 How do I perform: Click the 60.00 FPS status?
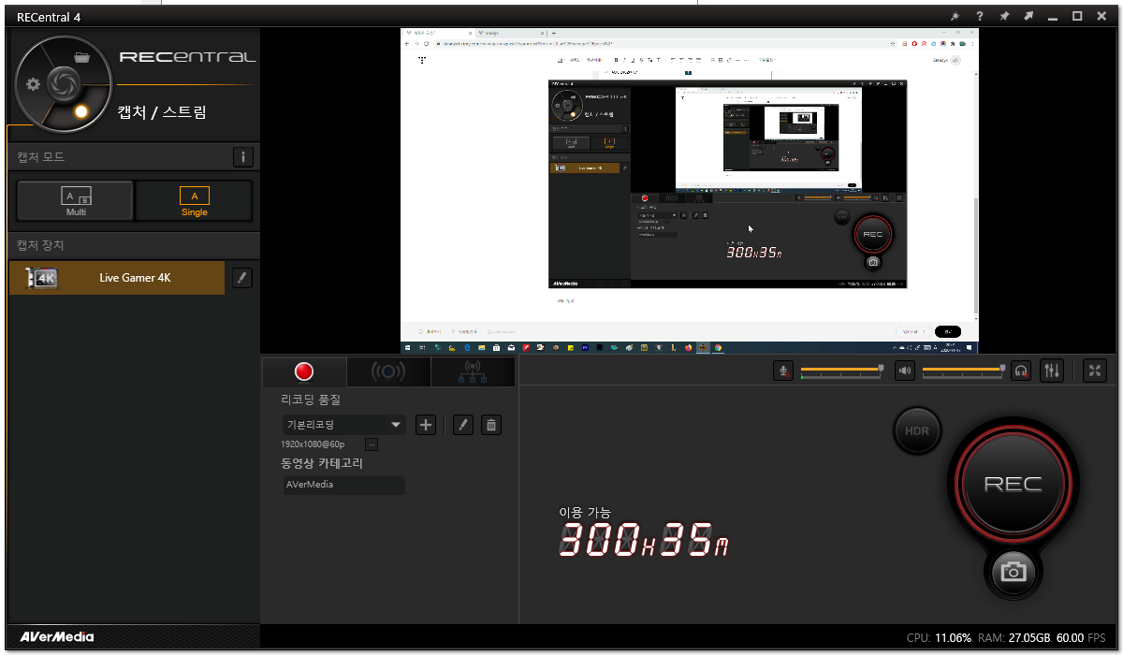(1081, 638)
